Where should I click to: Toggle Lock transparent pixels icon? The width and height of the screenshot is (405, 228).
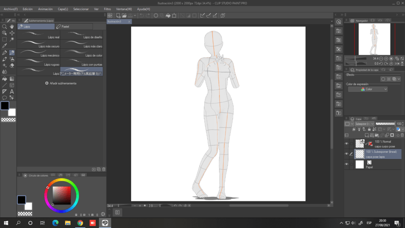374,129
